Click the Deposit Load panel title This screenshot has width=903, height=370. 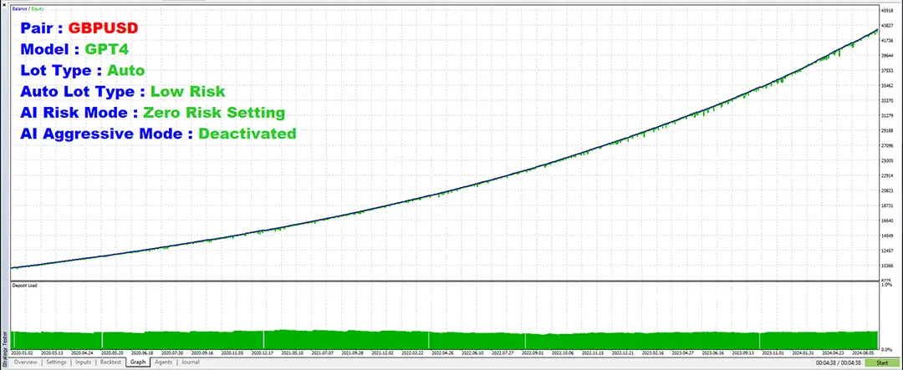click(x=23, y=285)
